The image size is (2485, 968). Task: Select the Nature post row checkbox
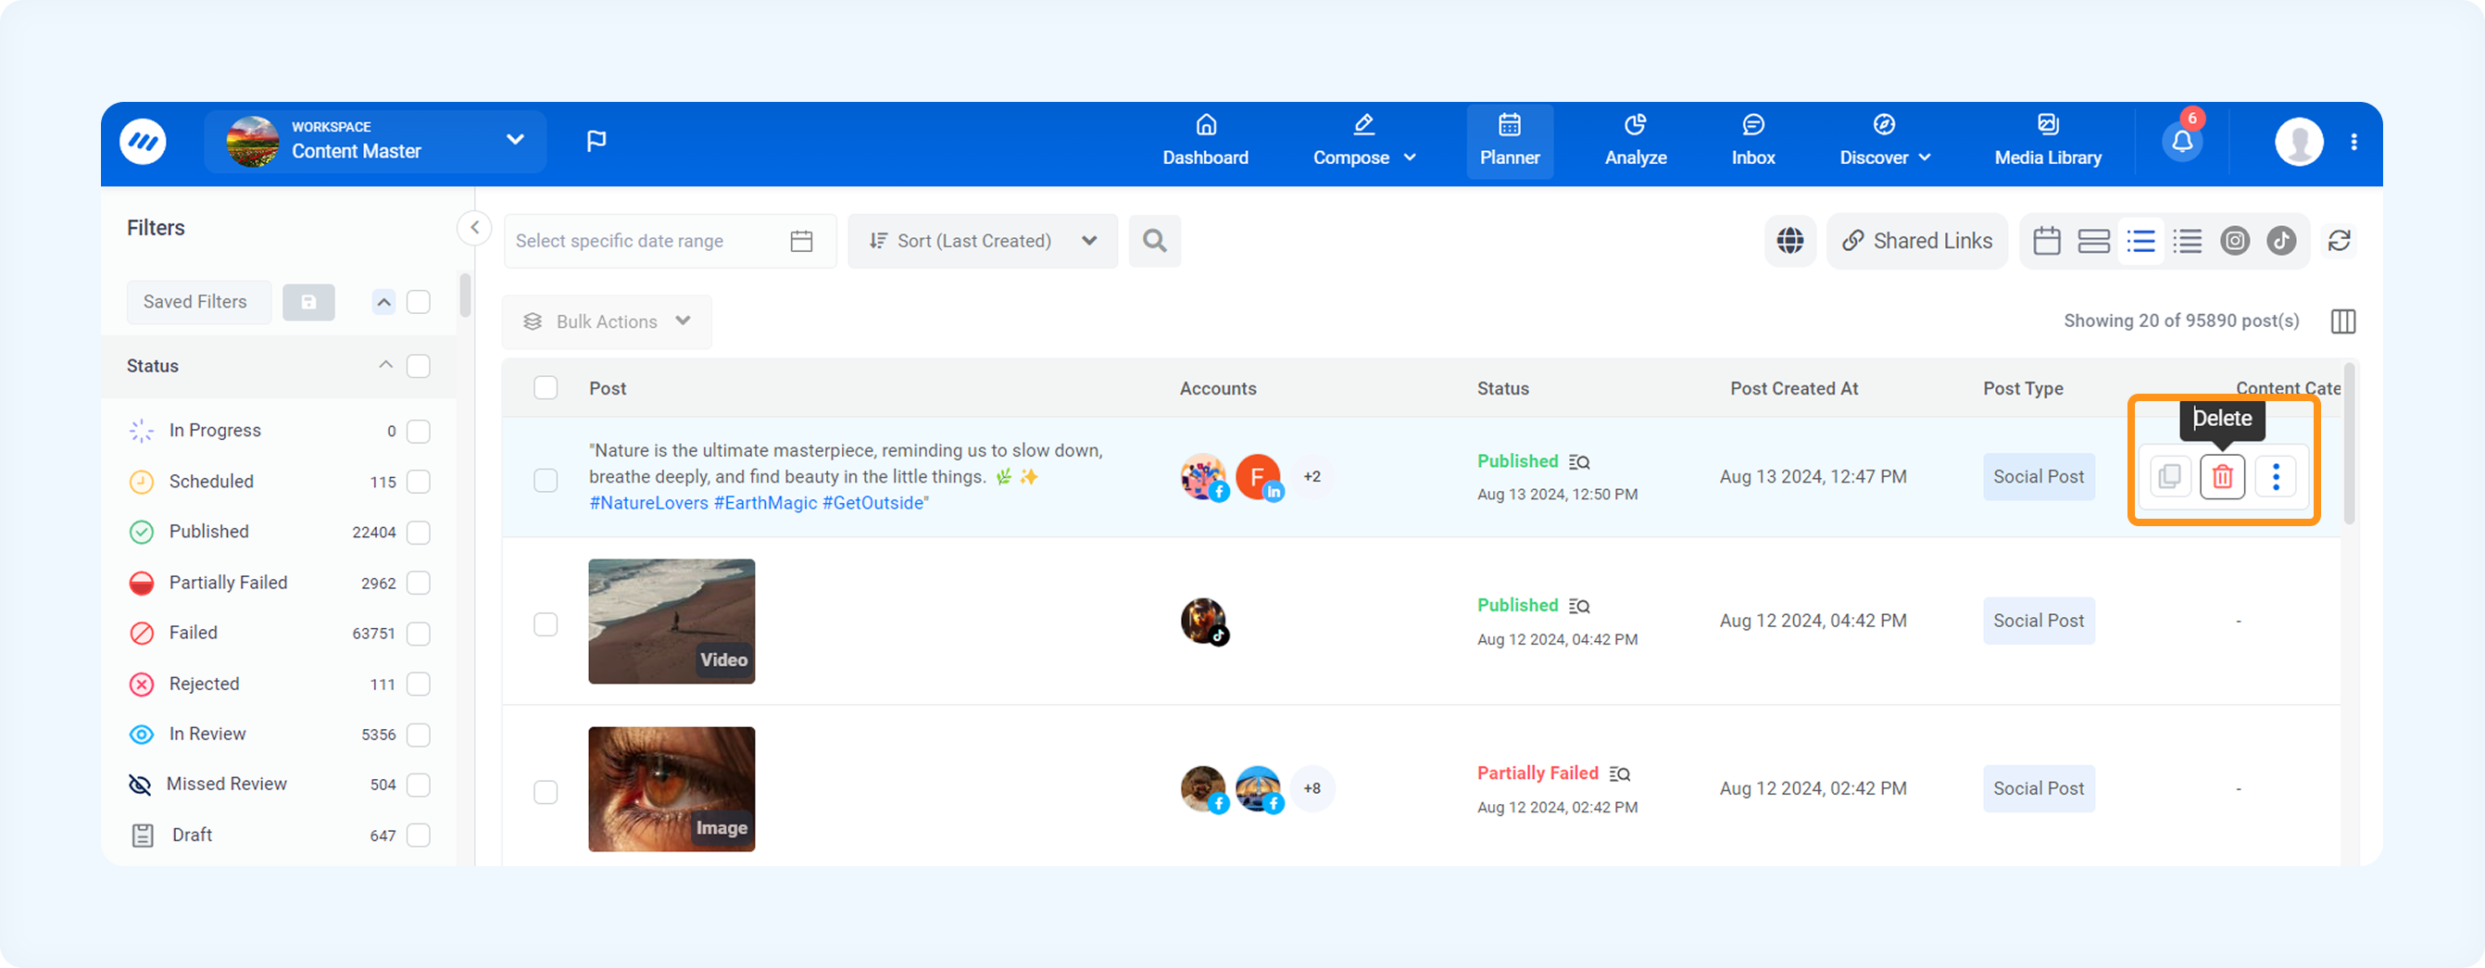pyautogui.click(x=546, y=481)
